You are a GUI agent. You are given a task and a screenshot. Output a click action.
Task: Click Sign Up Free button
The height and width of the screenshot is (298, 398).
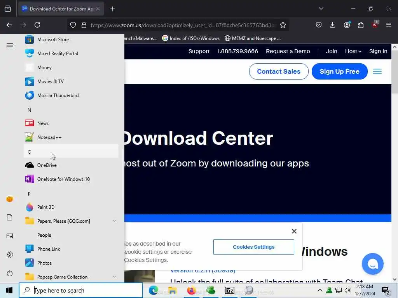[x=339, y=71]
